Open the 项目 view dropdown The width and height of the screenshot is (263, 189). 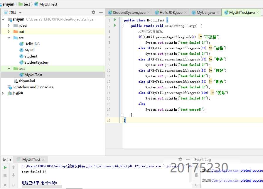click(x=20, y=13)
